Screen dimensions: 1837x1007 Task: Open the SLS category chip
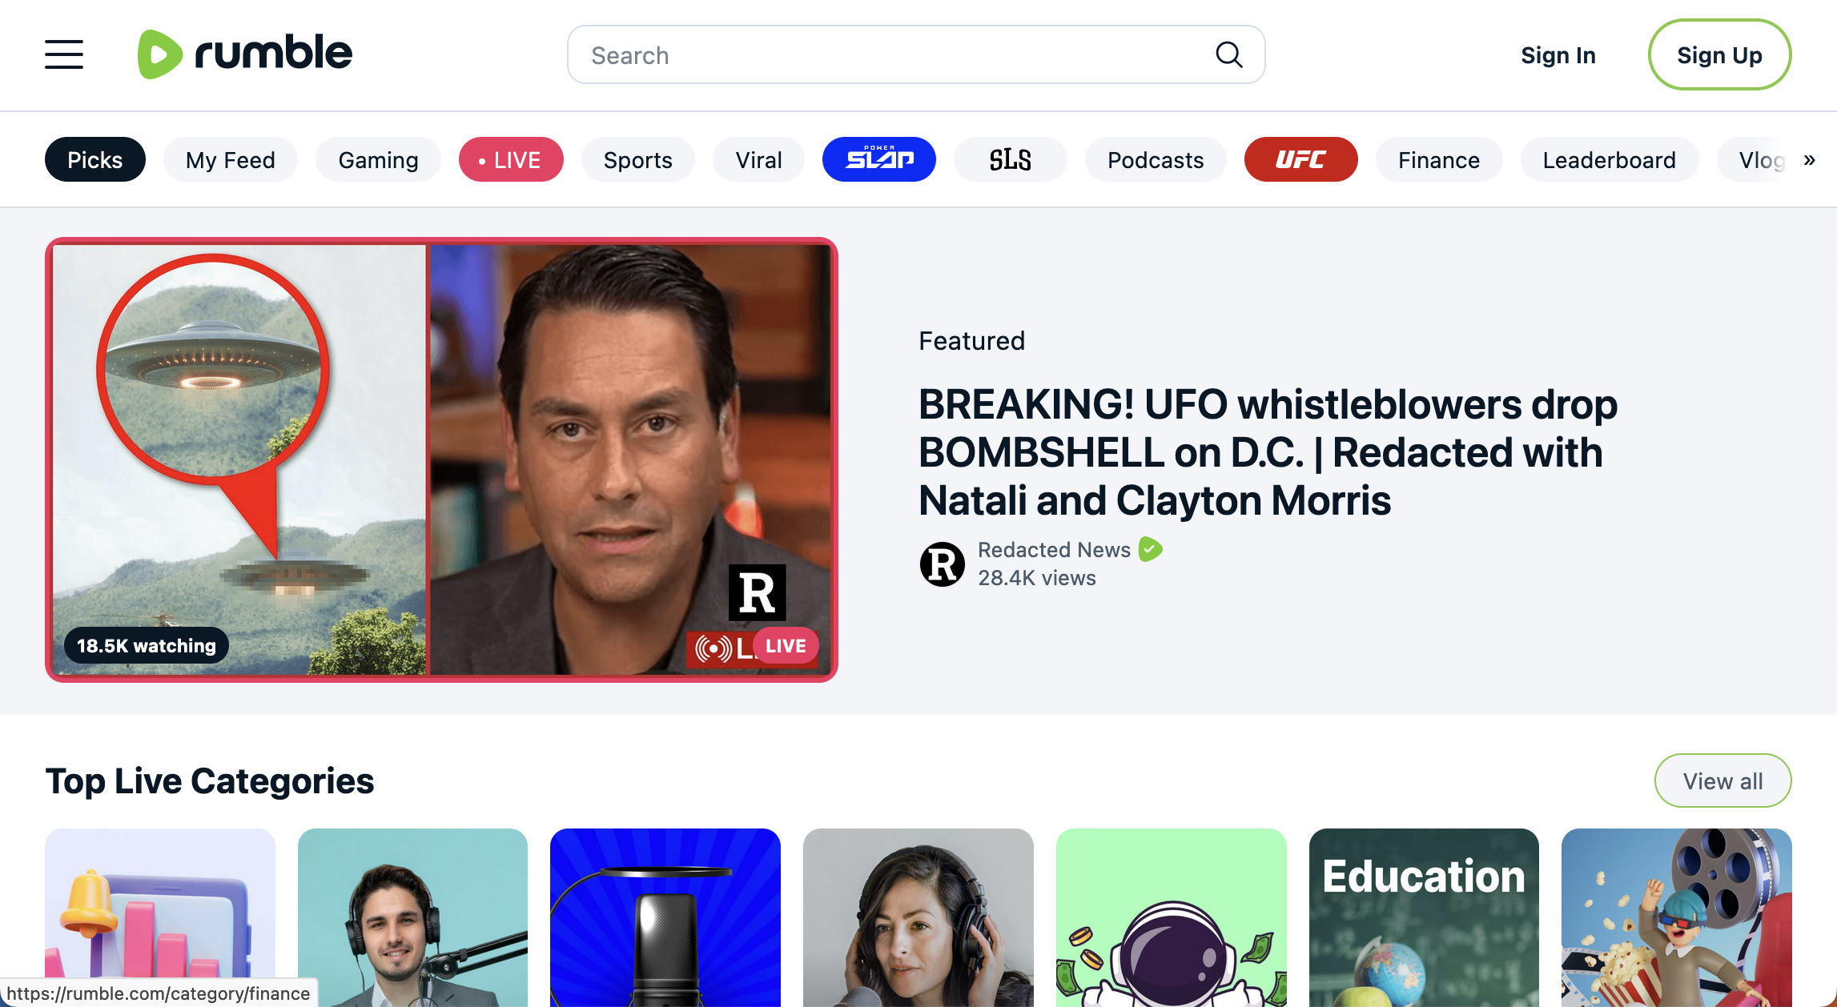[x=1011, y=159]
